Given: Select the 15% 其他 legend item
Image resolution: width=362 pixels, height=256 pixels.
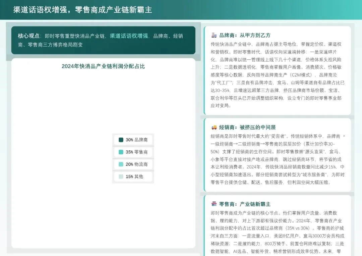Looking at the screenshot, I should (133, 176).
